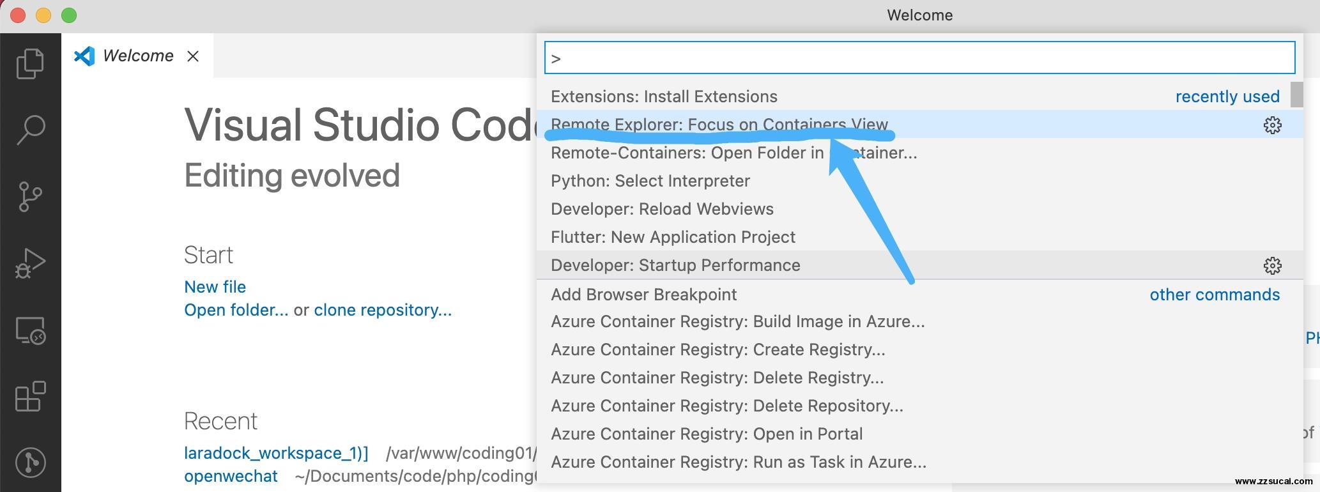The image size is (1320, 492).
Task: Run Azure Container Registry: Run as Task in Azure
Action: tap(919, 462)
